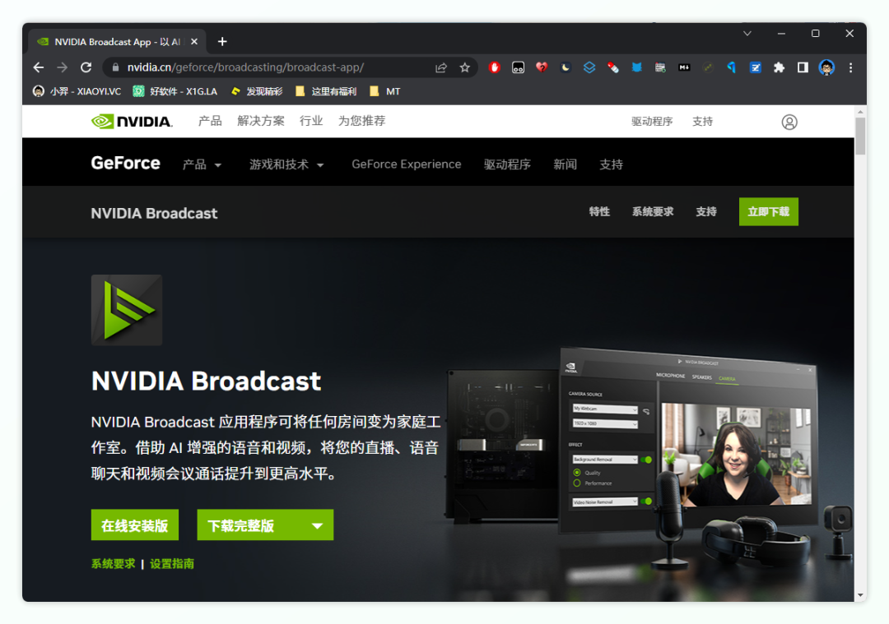Expand the GeForce 产品 dropdown

tap(202, 164)
